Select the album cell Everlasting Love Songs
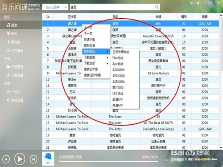This screenshot has width=223, height=167. [x=158, y=129]
